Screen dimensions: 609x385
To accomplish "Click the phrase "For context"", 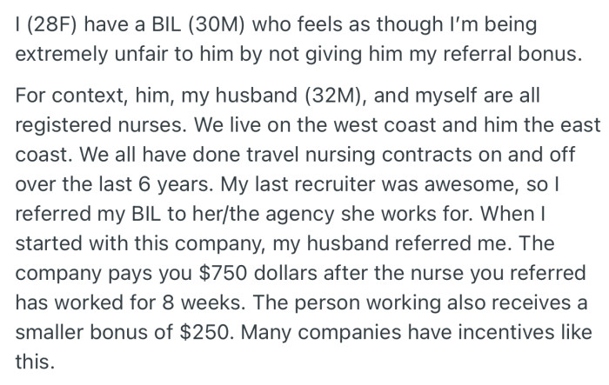I will (60, 92).
